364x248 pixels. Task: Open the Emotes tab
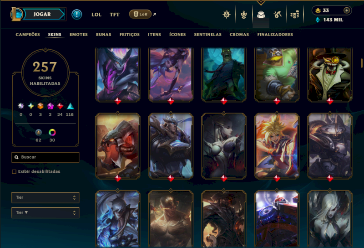click(x=78, y=35)
